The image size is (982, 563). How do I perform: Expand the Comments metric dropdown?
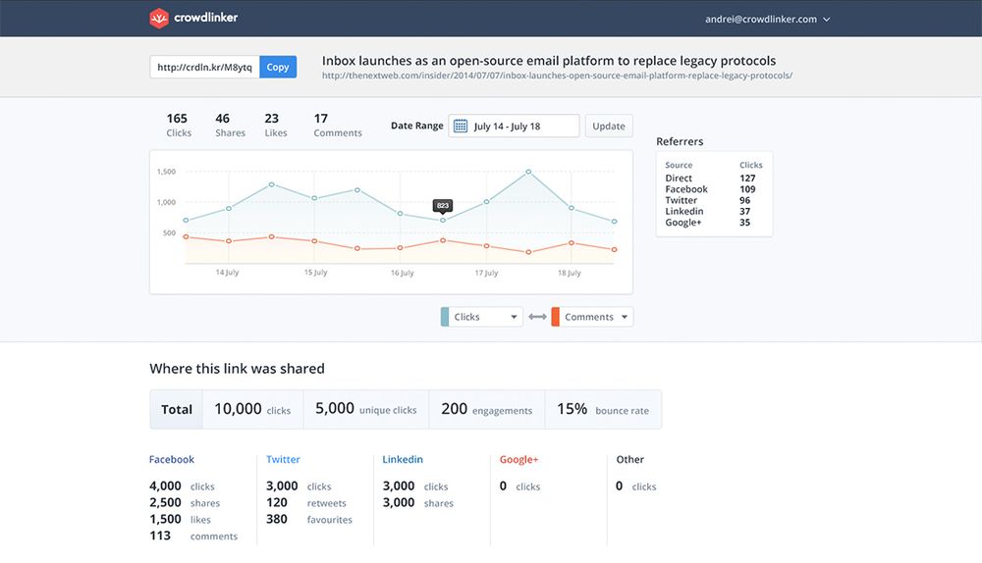(x=624, y=317)
